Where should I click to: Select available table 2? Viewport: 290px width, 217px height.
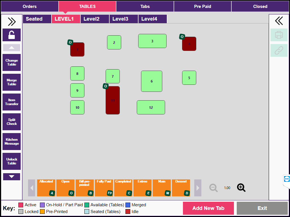(x=114, y=42)
